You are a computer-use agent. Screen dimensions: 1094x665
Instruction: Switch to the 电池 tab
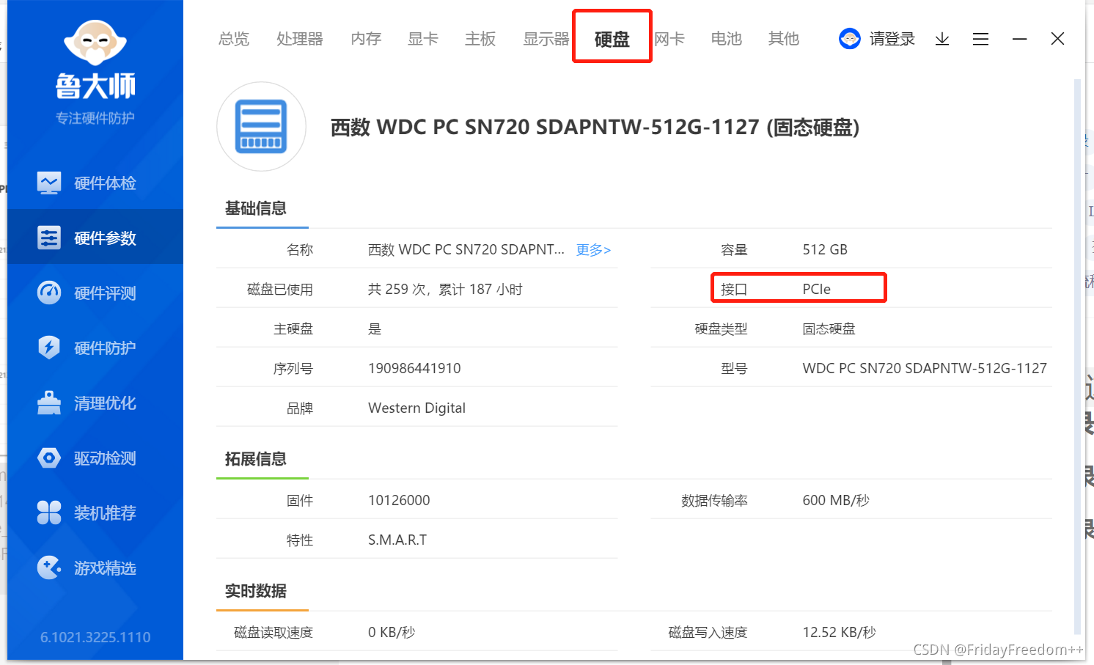(727, 39)
